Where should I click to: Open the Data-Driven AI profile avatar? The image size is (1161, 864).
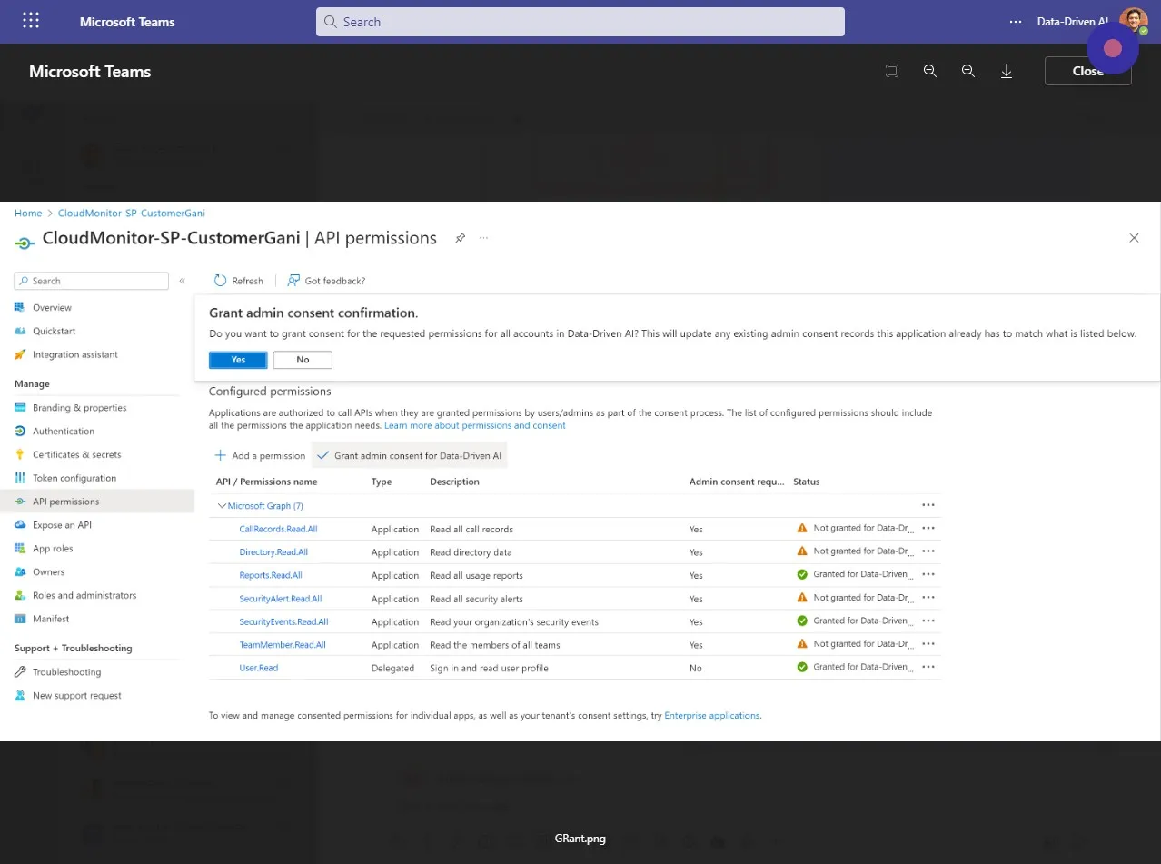coord(1133,21)
